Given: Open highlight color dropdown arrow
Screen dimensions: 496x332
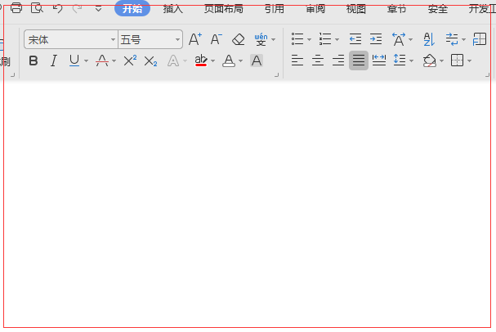Looking at the screenshot, I should (213, 61).
